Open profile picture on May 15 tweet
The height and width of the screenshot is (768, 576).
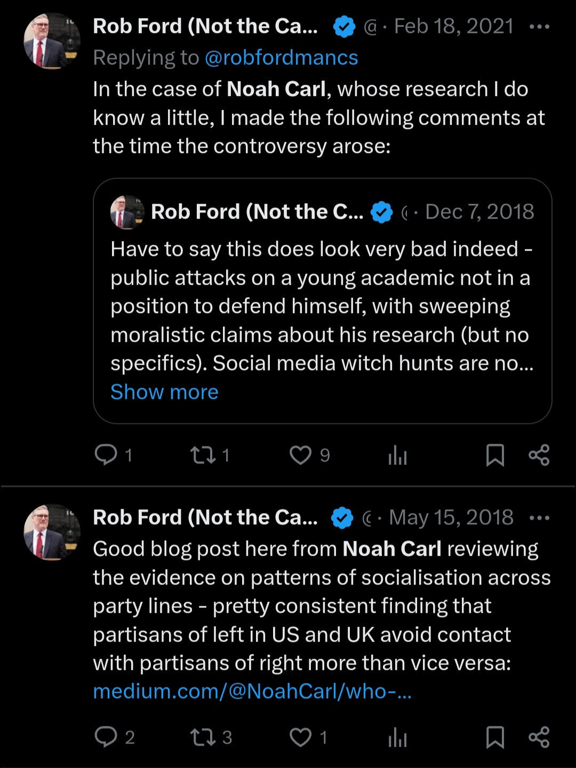tap(52, 532)
